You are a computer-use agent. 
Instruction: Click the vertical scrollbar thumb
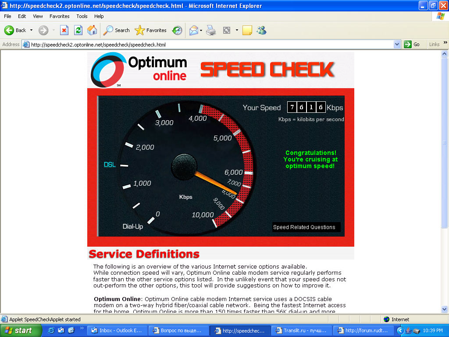point(445,143)
